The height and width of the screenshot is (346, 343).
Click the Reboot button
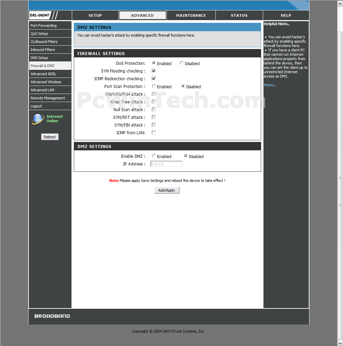(x=50, y=137)
